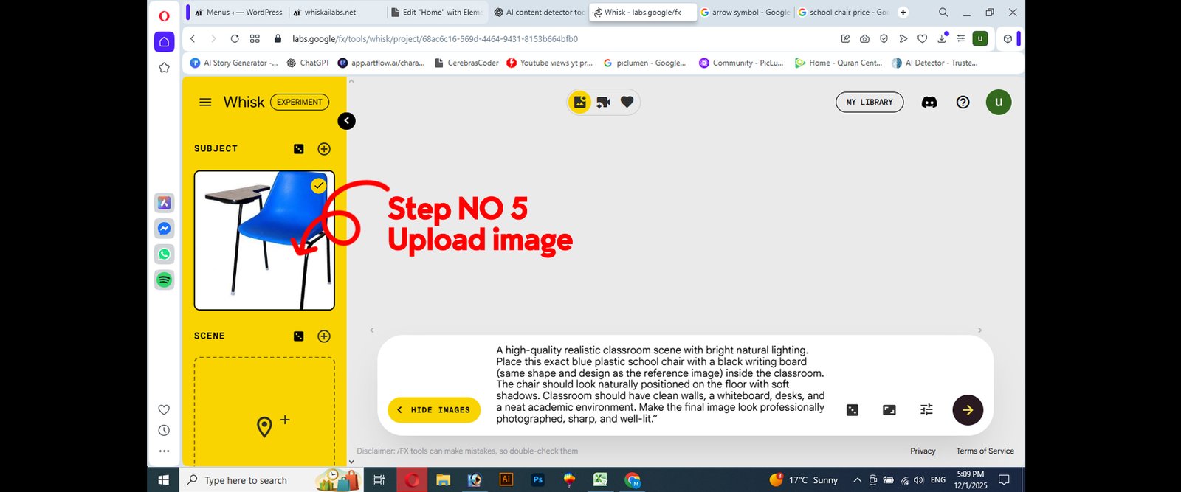Collapse the sidebar with the black chevron
This screenshot has height=492, width=1181.
pos(346,121)
